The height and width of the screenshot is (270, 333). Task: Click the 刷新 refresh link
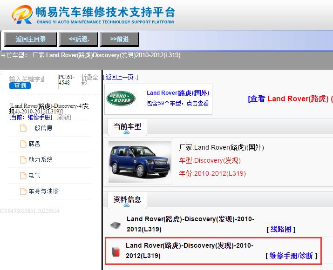[x=64, y=117]
